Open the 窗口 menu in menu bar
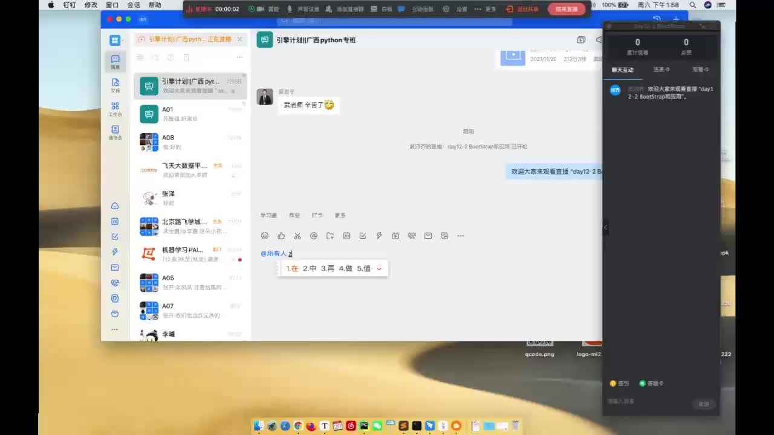 coord(112,5)
